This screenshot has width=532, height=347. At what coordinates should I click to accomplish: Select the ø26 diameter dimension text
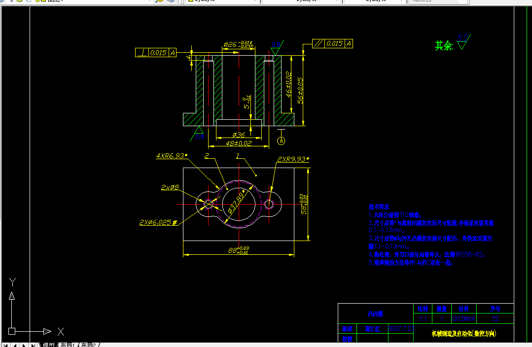(238, 44)
